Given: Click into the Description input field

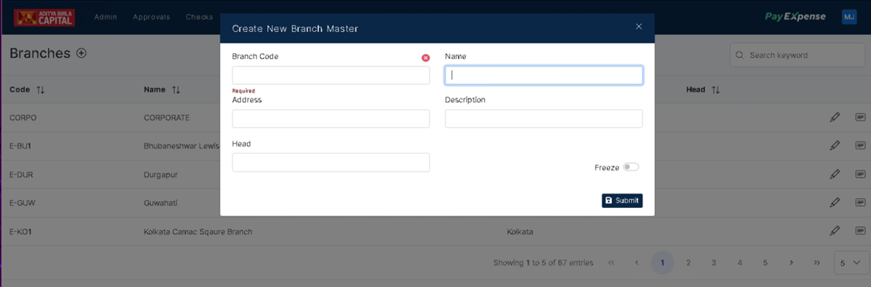Looking at the screenshot, I should click(x=544, y=118).
